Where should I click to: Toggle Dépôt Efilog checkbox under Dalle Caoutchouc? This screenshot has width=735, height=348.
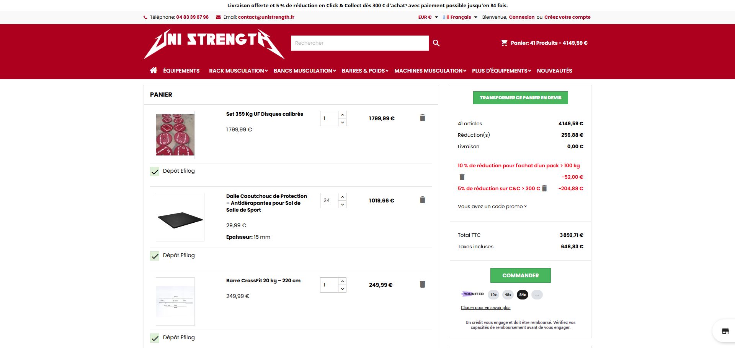coord(155,256)
